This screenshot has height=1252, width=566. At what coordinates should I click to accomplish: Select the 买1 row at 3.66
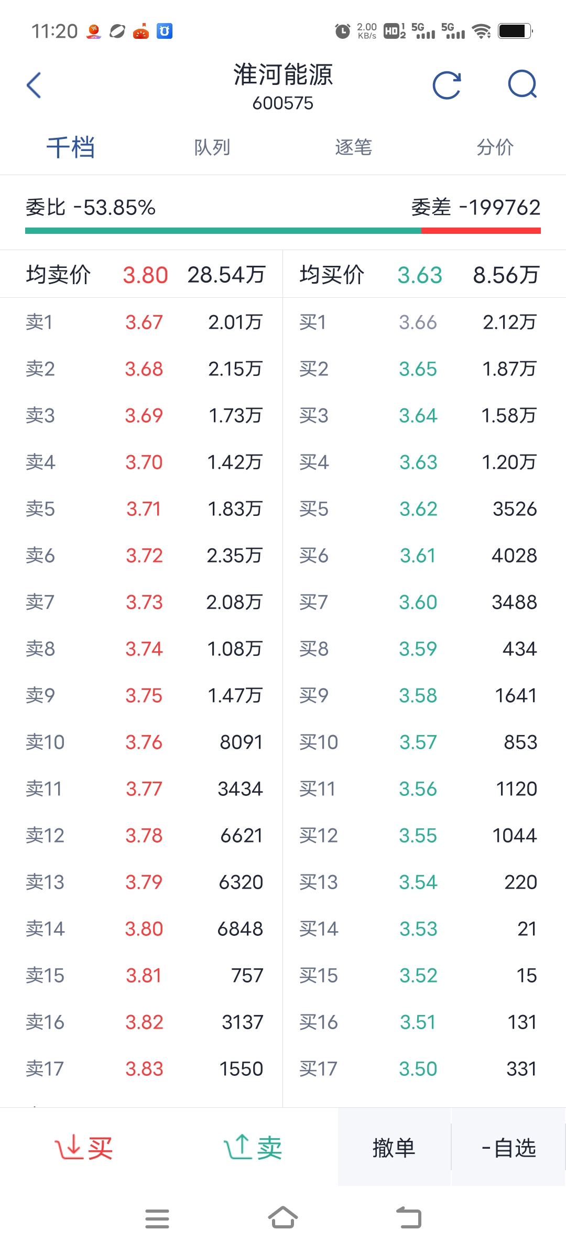(x=424, y=322)
